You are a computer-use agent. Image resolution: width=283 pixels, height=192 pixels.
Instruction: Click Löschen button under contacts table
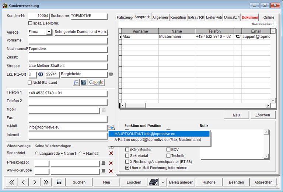tap(263, 115)
